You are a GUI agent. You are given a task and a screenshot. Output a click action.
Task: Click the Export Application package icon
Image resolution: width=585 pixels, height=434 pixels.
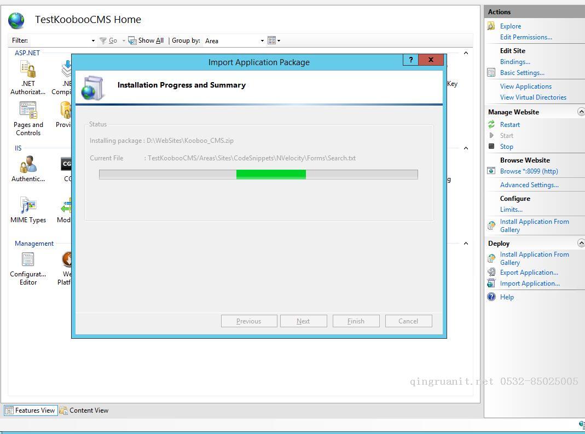pyautogui.click(x=491, y=272)
